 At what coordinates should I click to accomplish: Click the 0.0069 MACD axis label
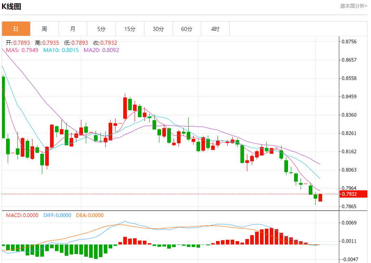(349, 223)
